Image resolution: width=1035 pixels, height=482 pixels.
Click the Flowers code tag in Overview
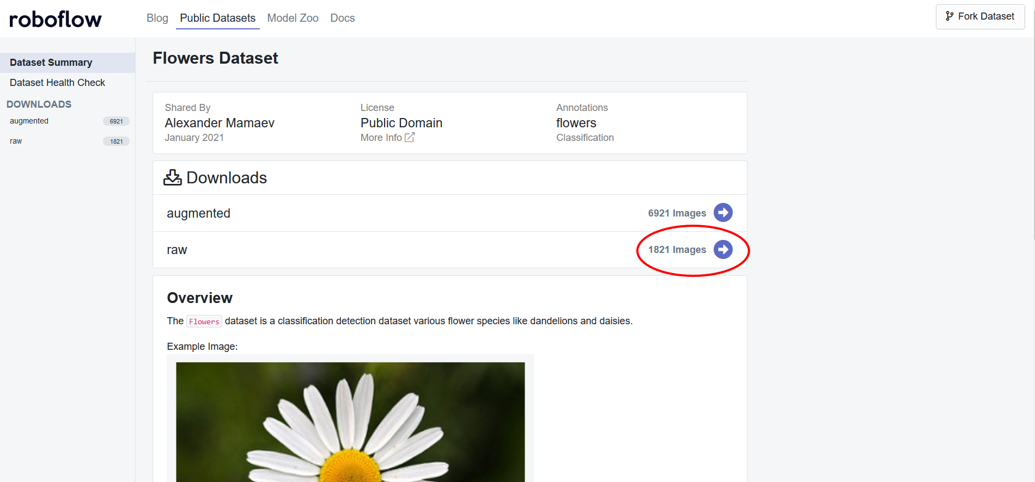click(x=204, y=322)
